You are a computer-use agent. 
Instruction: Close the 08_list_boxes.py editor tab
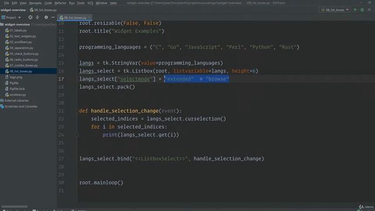click(89, 18)
